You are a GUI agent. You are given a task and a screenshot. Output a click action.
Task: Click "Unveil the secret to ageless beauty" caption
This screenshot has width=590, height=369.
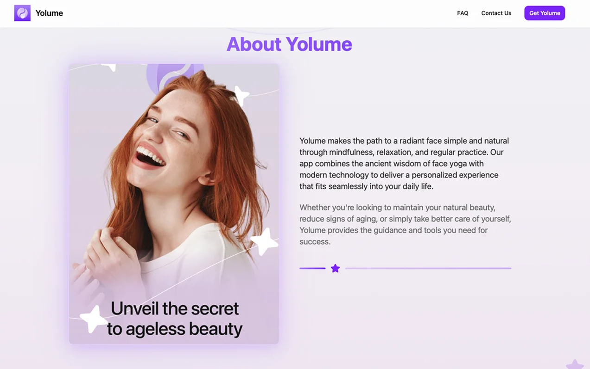pyautogui.click(x=175, y=319)
